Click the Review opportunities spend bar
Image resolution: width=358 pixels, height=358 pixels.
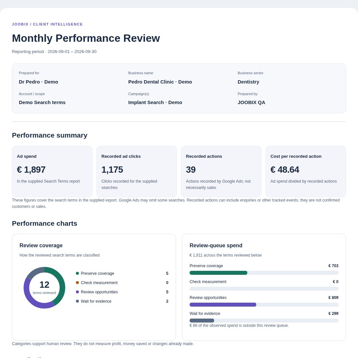(x=264, y=305)
